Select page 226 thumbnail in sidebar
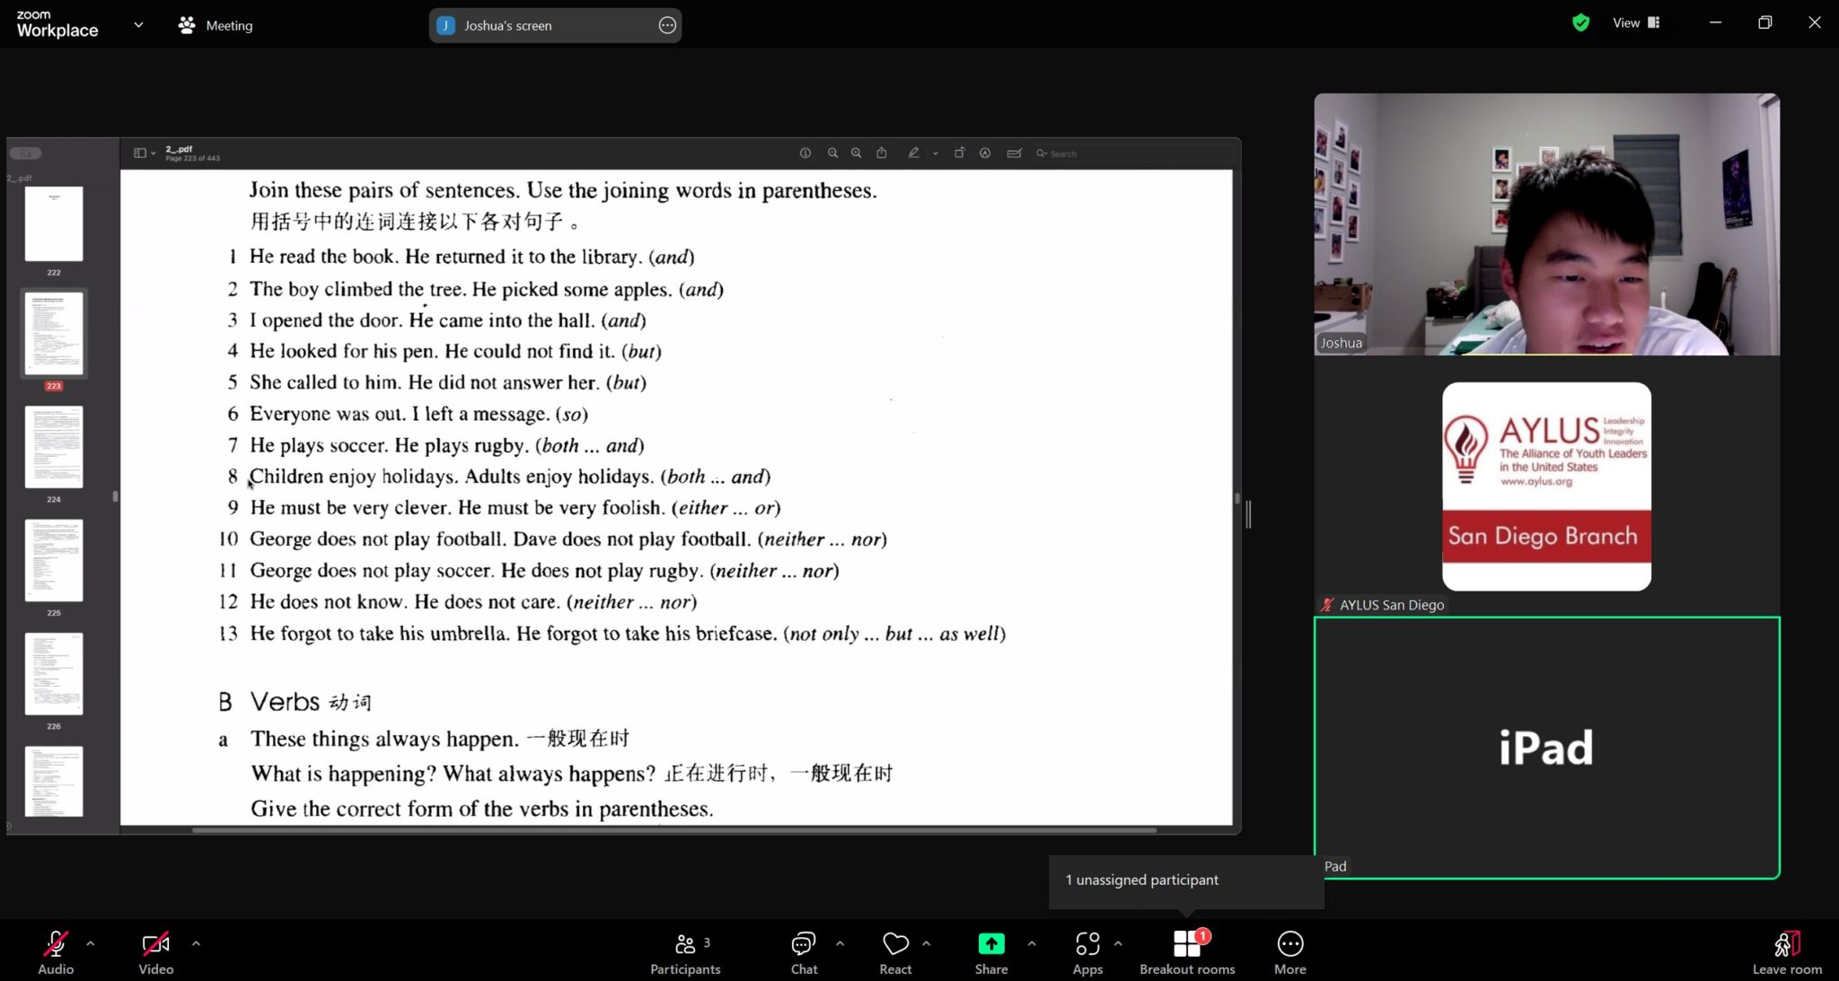This screenshot has height=981, width=1839. (x=54, y=674)
